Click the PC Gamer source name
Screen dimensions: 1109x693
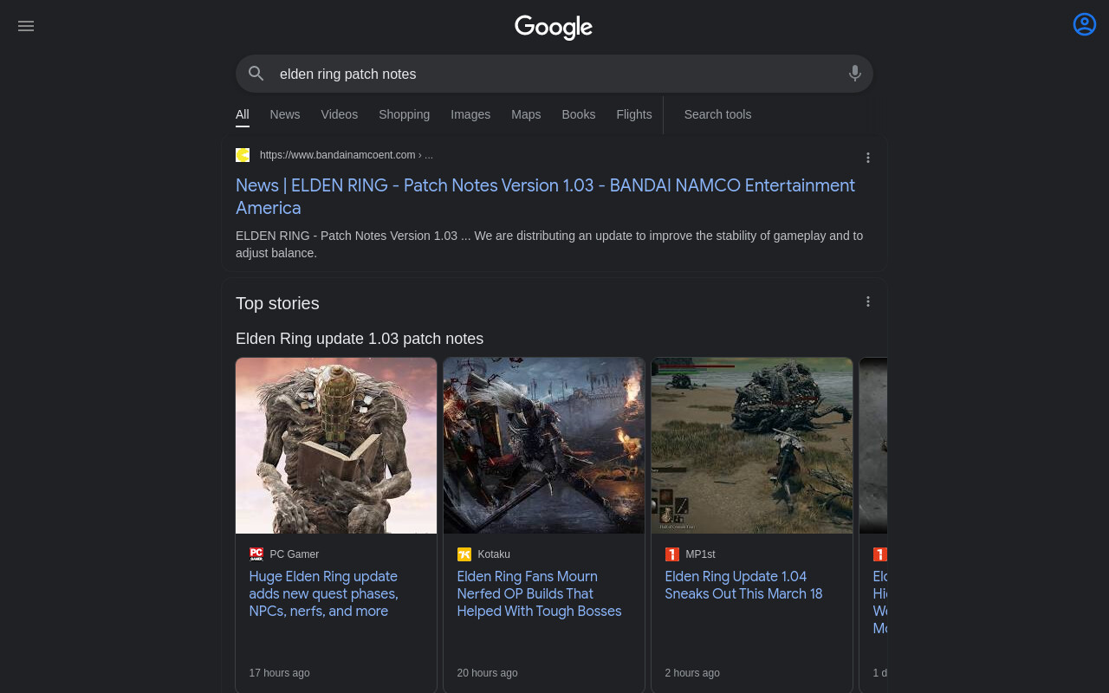click(295, 554)
